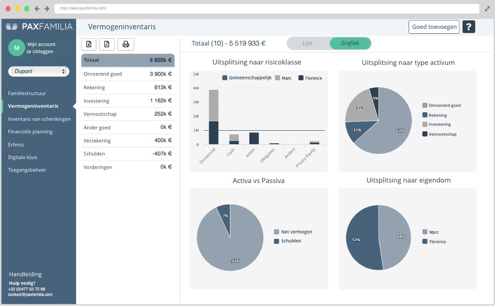Select the Grafiek view toggle
Screen dimensions: 495x306
click(350, 43)
